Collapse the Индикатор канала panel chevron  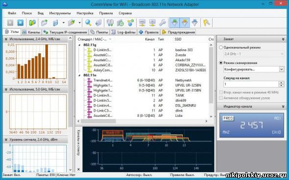(x=283, y=106)
